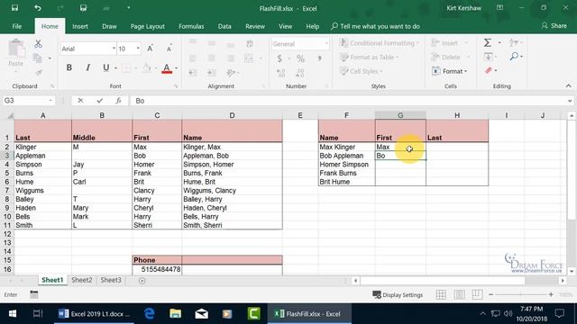Open Excel 2019 L1.docx in taskbar
Screen dimensions: 577x324
[x=94, y=314]
